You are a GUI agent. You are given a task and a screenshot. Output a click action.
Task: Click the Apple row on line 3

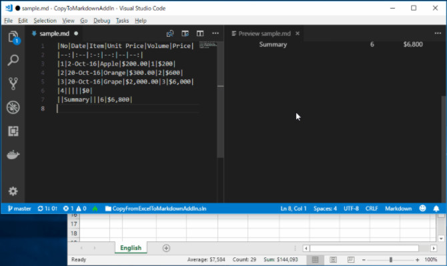(x=117, y=63)
